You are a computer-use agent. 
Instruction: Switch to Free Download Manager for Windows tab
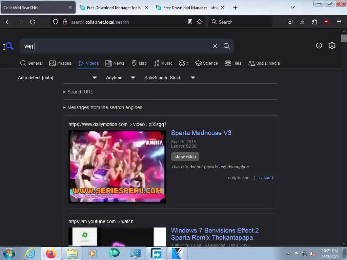pyautogui.click(x=114, y=8)
